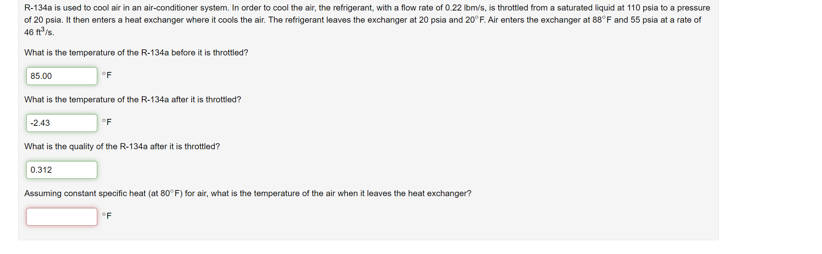Click the text mentioning 46 ft³/s
Image resolution: width=822 pixels, height=254 pixels.
pyautogui.click(x=38, y=32)
